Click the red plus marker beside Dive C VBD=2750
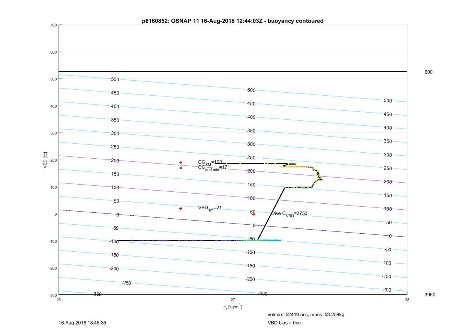This screenshot has height=332, width=450. [x=254, y=214]
